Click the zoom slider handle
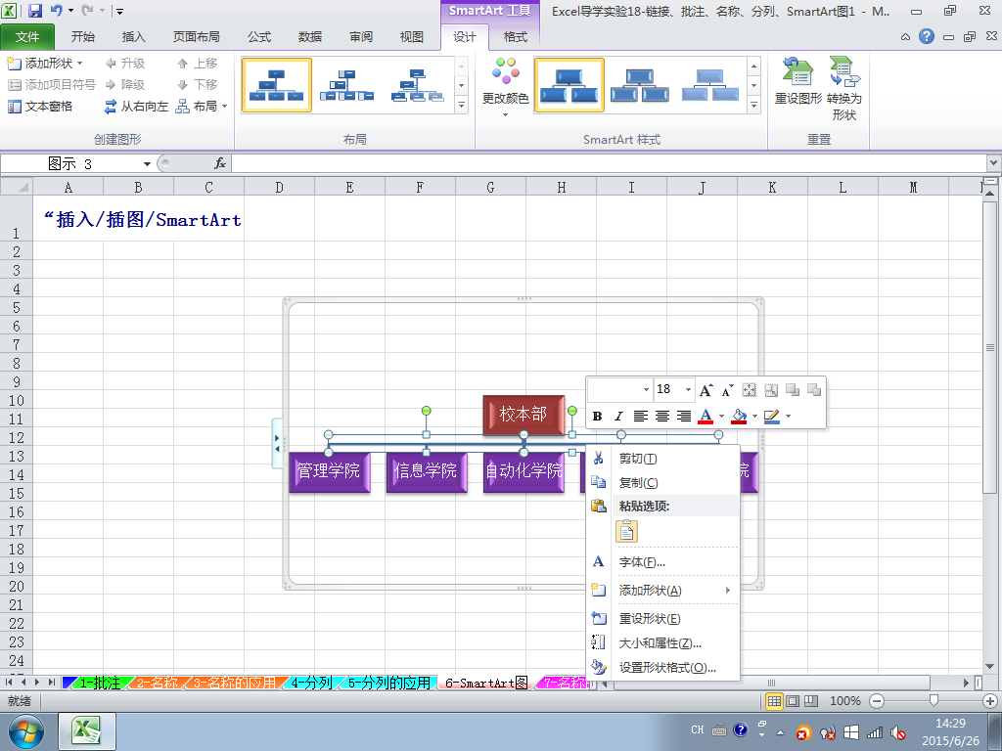The height and width of the screenshot is (751, 1002). coord(933,701)
